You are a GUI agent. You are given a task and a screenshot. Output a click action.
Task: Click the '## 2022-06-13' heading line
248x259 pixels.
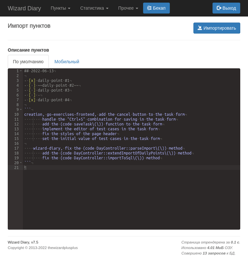pyautogui.click(x=39, y=71)
